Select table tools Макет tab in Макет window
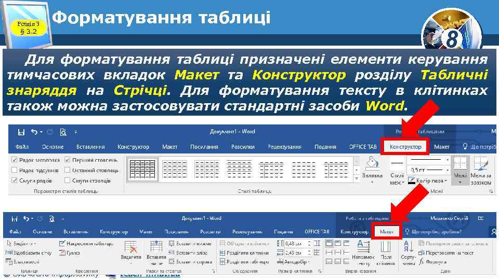The height and width of the screenshot is (280, 499). point(387,232)
